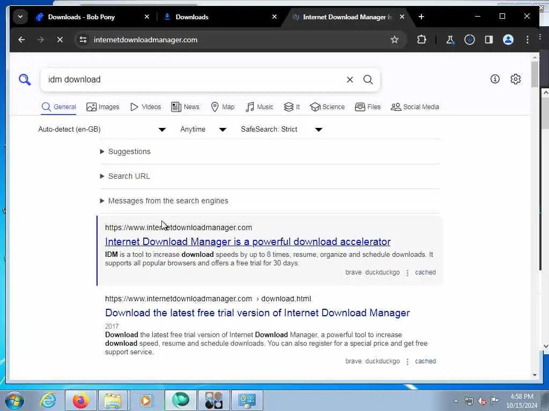Open the Anytime time range dropdown

pos(203,130)
